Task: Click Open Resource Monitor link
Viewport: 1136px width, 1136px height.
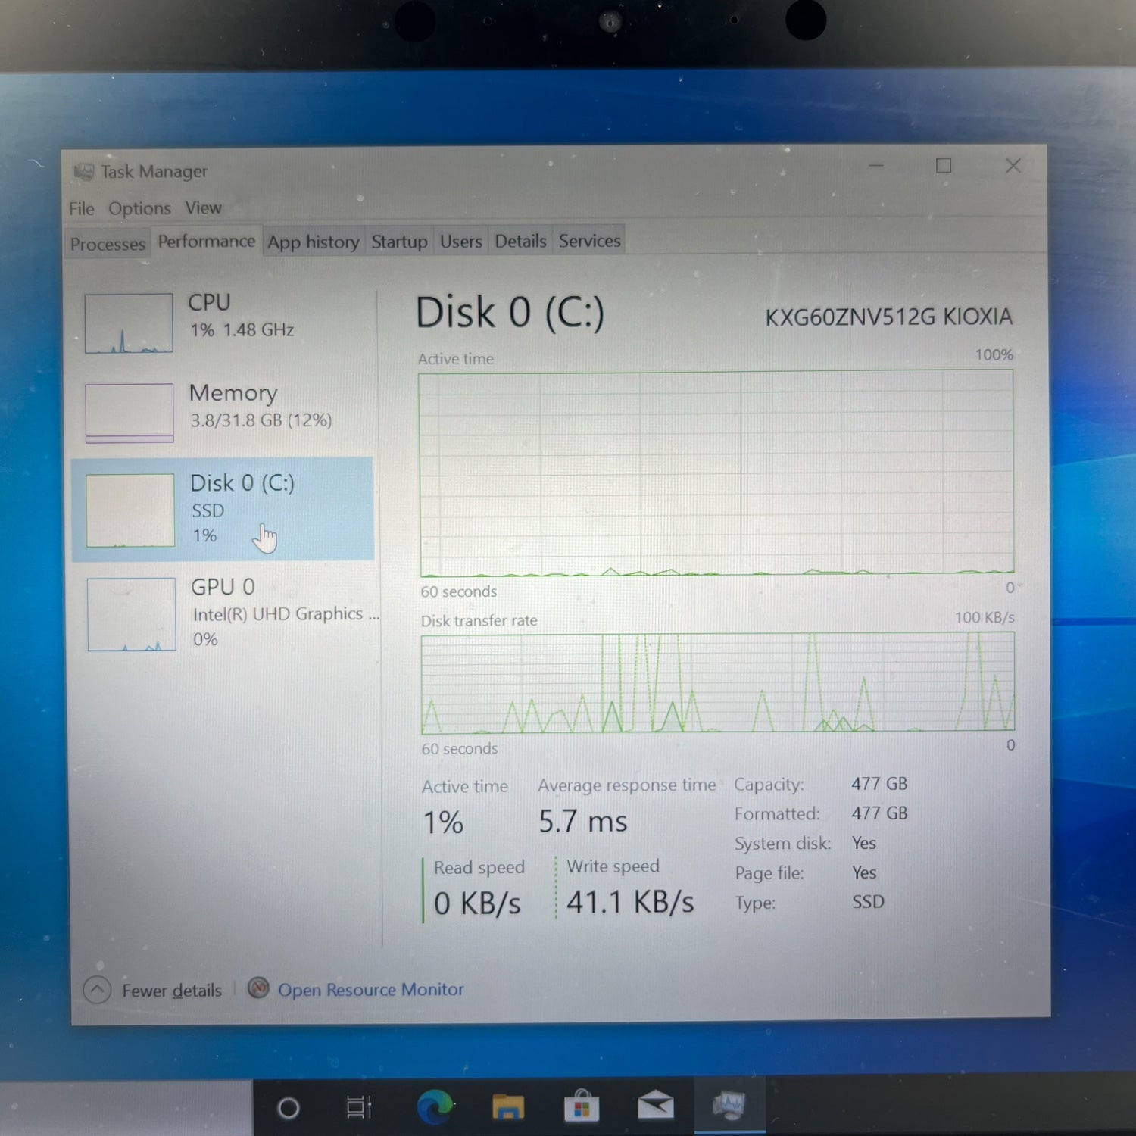Action: click(x=370, y=989)
